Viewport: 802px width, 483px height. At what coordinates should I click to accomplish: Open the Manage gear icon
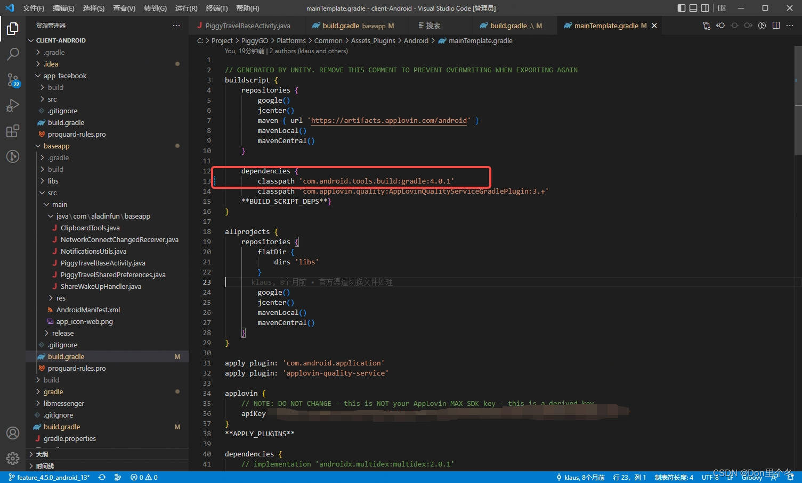tap(13, 458)
